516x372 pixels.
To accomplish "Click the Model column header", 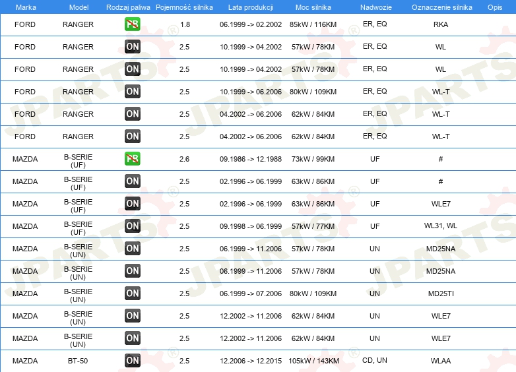I will [x=79, y=7].
